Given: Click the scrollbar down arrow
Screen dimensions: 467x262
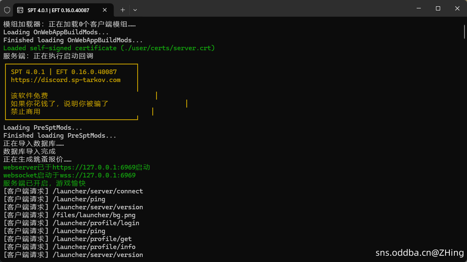Looking at the screenshot, I should [464, 258].
